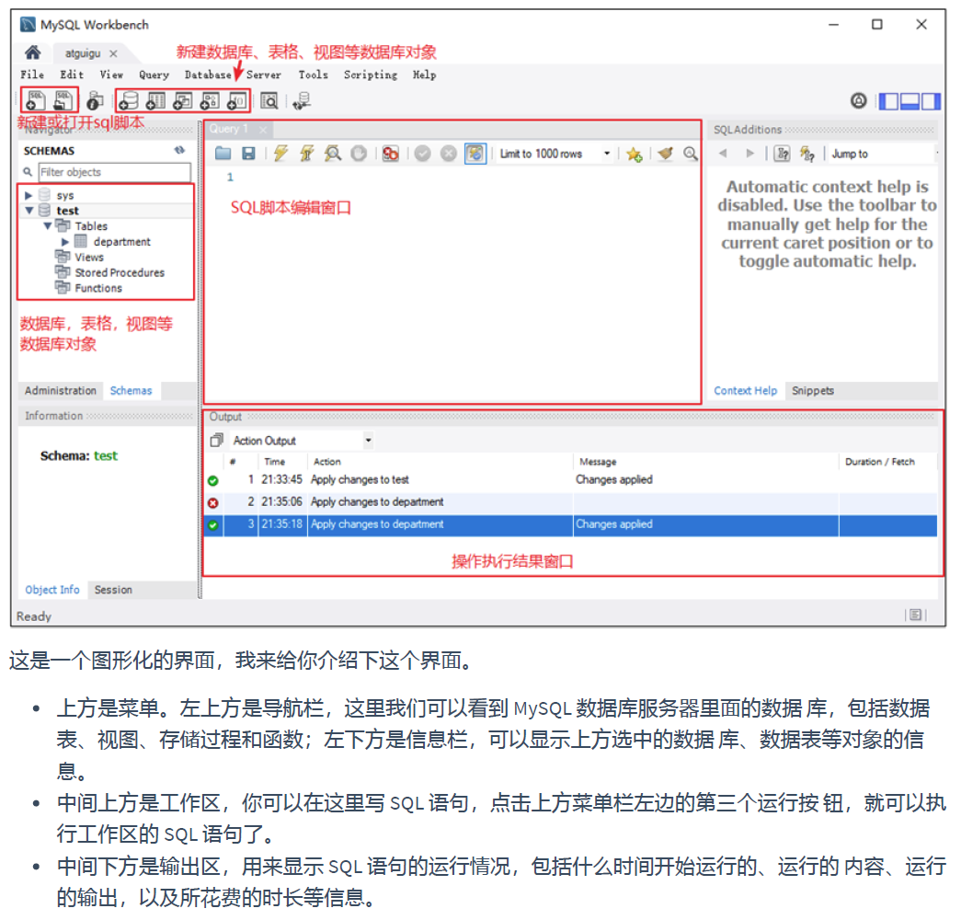The height and width of the screenshot is (920, 961).
Task: Select the Views tree node
Action: click(x=89, y=257)
